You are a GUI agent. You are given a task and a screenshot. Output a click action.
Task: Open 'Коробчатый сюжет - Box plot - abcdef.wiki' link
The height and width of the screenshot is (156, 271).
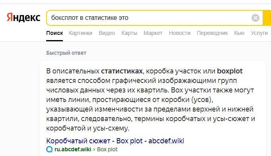tap(115, 141)
